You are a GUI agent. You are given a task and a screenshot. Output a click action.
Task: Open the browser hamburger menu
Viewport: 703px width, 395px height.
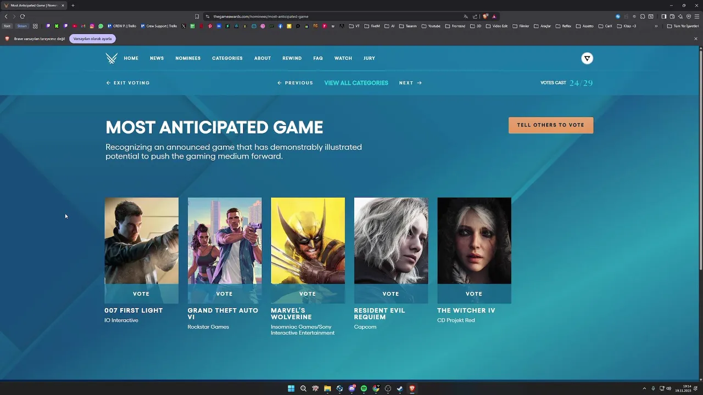click(x=697, y=16)
